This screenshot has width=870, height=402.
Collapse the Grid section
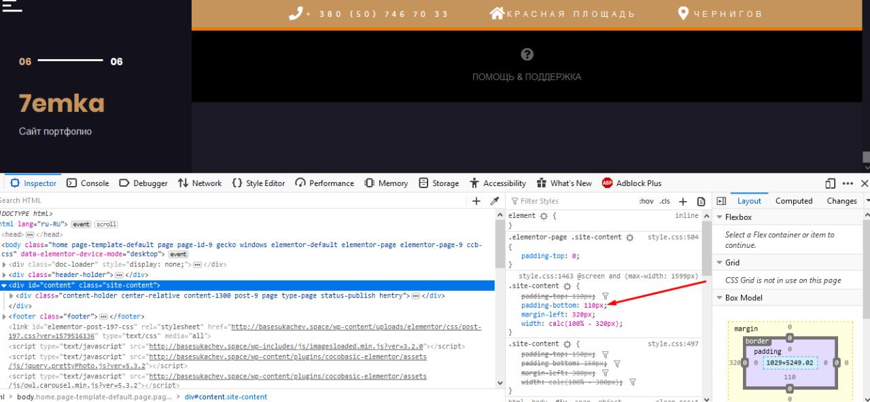point(720,263)
